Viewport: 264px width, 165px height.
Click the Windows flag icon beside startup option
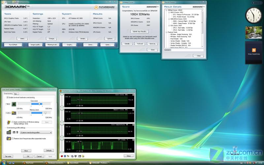coord(9,122)
